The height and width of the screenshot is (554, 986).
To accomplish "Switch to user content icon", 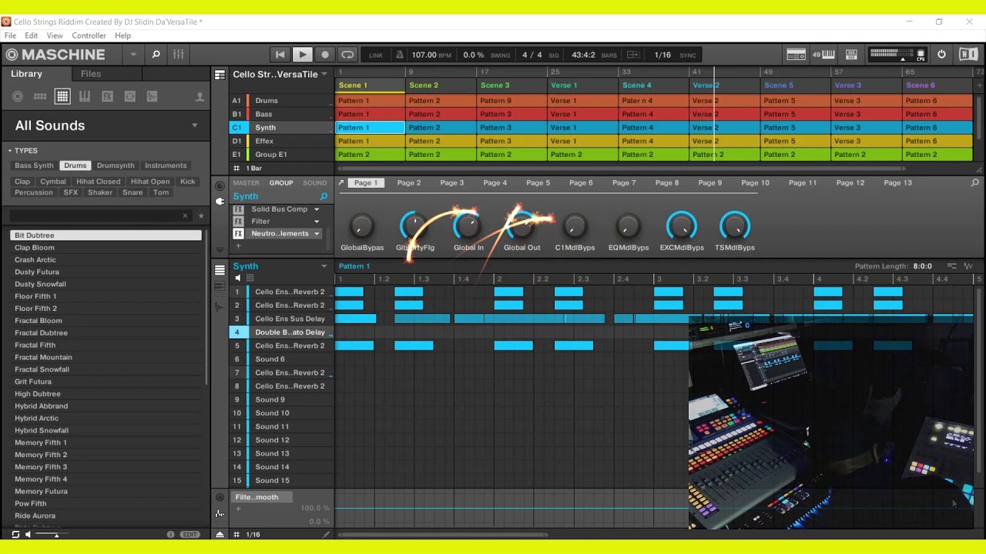I will [200, 96].
